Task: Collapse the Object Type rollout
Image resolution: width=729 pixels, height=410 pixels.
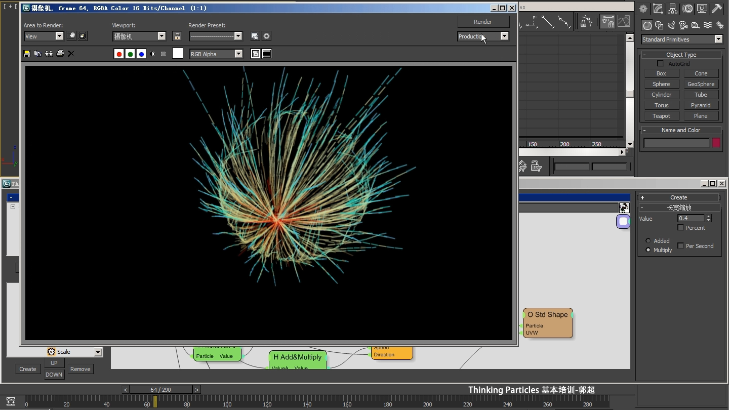Action: tap(681, 55)
